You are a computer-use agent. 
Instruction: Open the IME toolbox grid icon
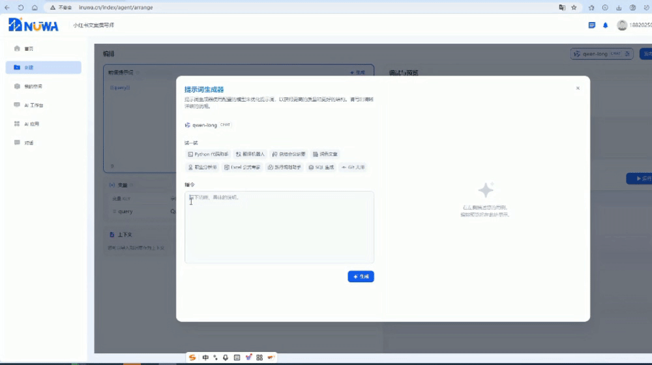point(259,358)
